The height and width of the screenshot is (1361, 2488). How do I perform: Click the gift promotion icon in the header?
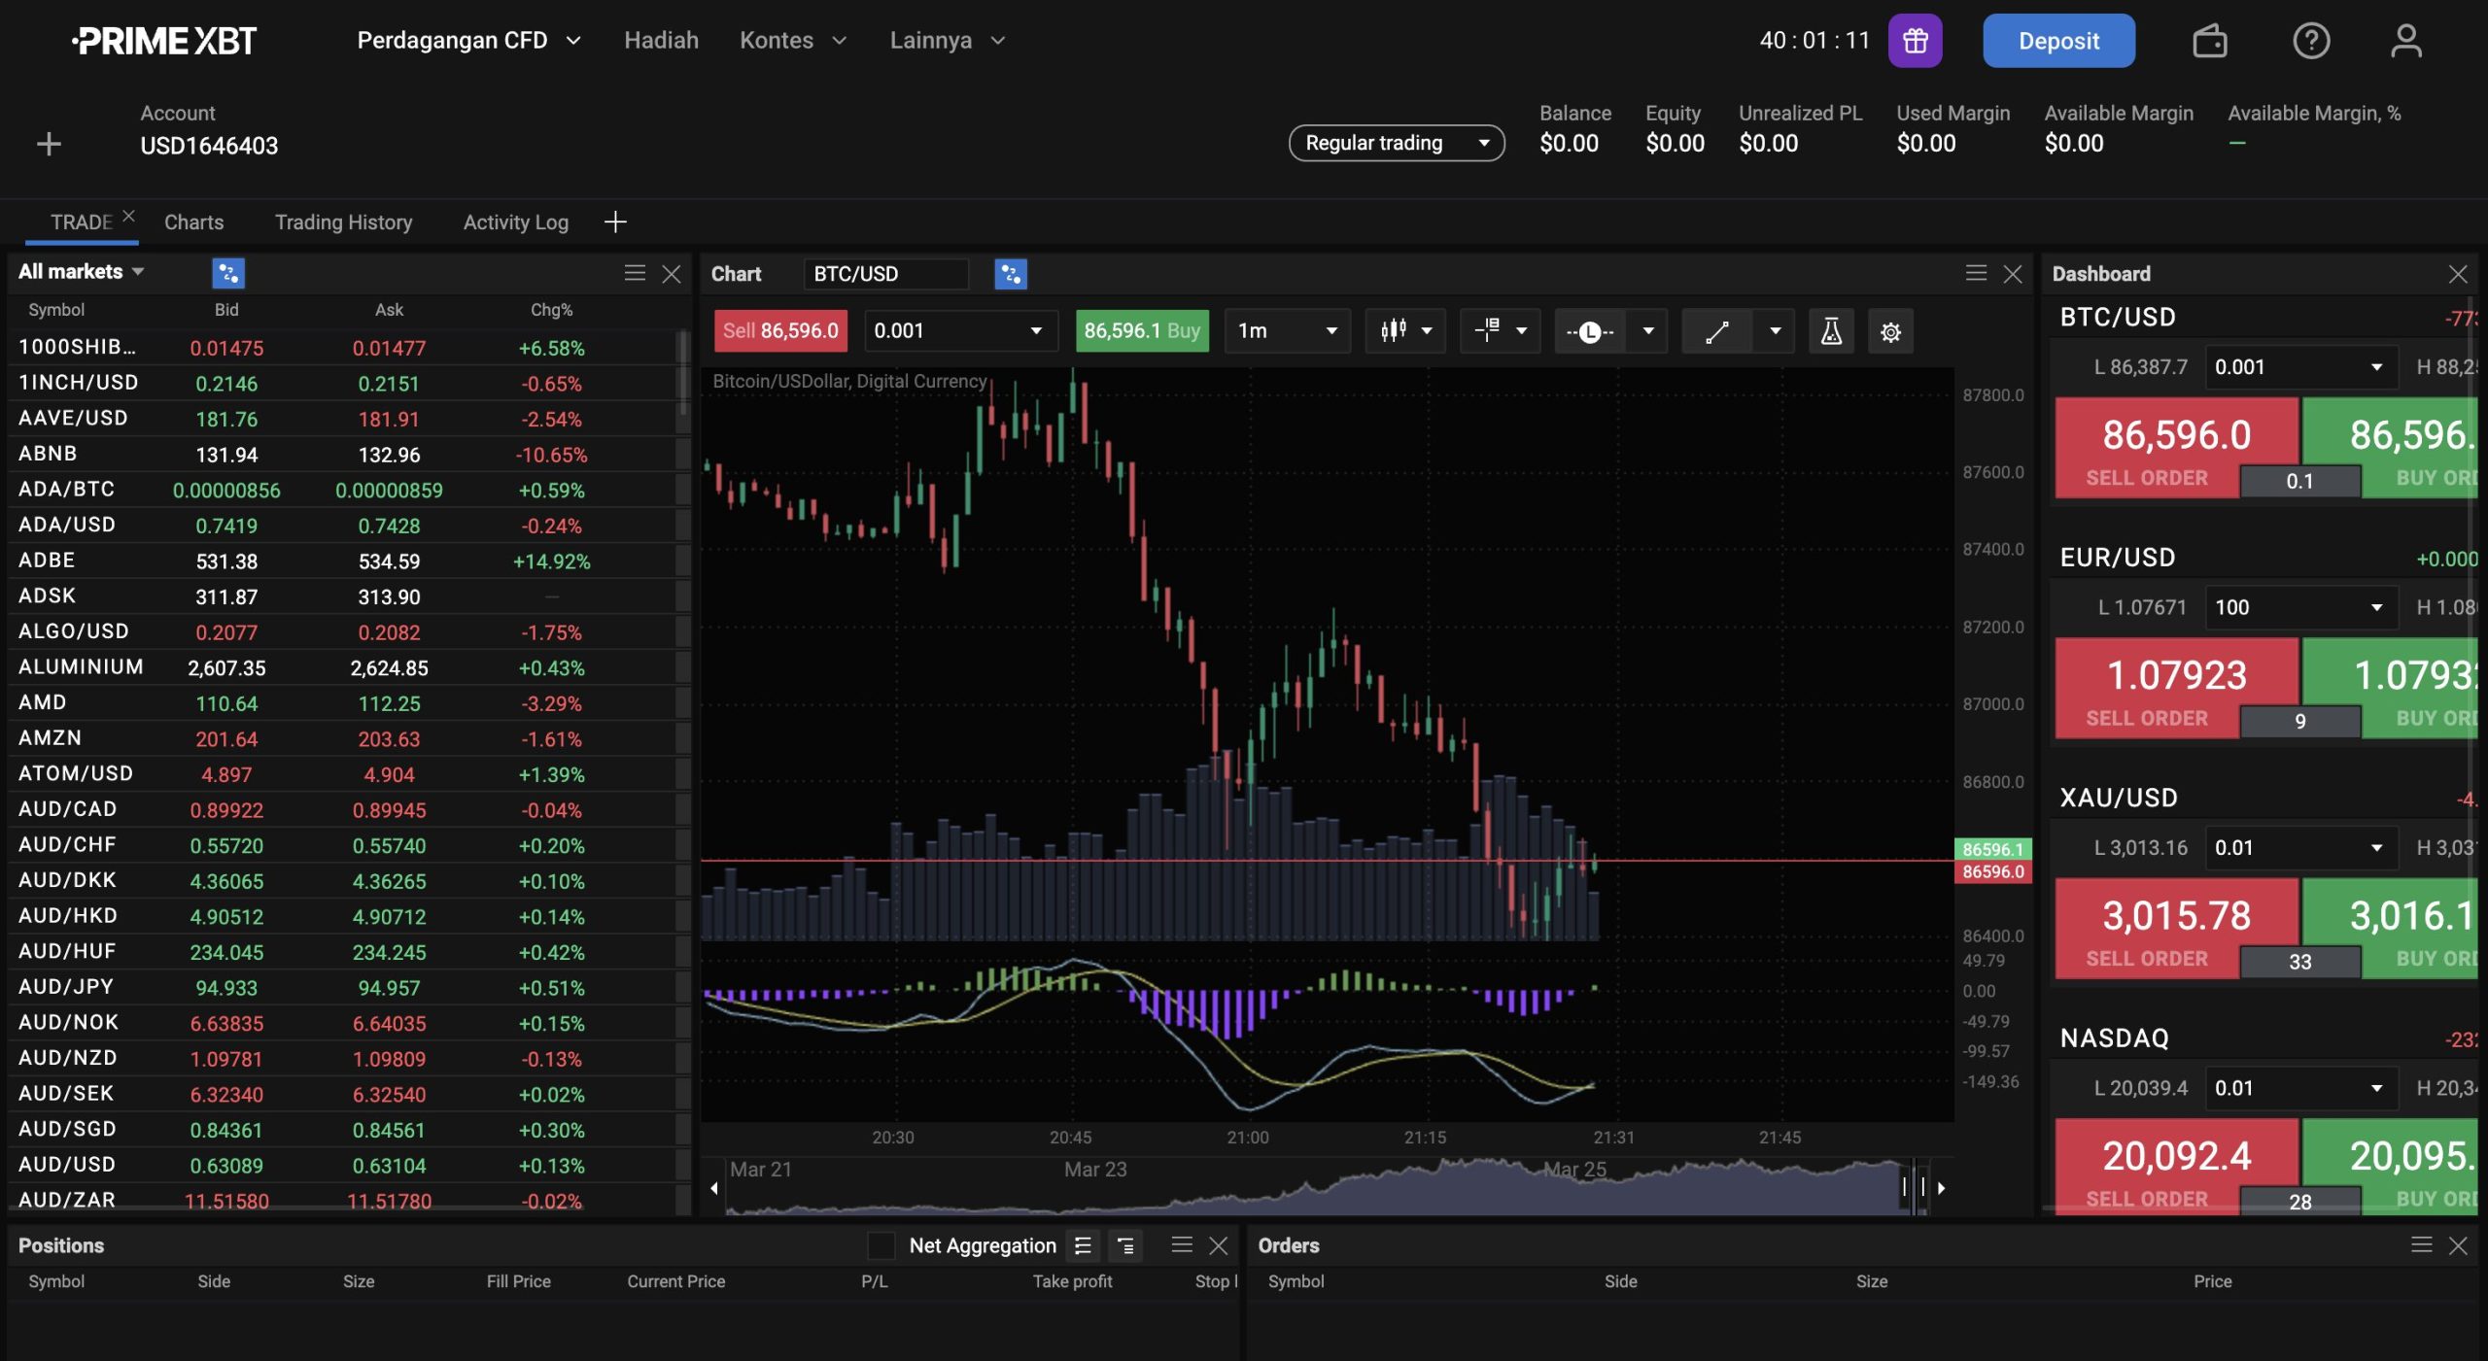(1915, 40)
